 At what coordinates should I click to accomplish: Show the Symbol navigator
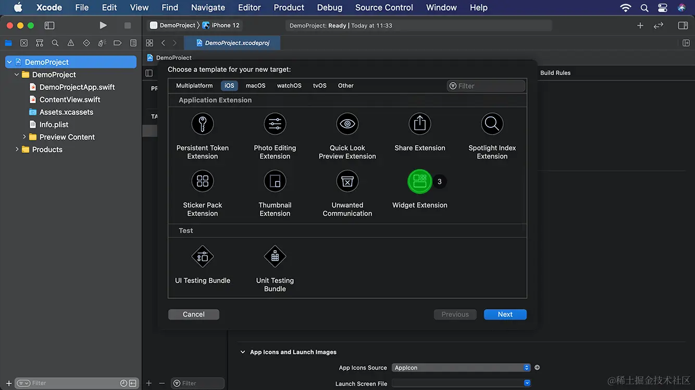coord(40,43)
